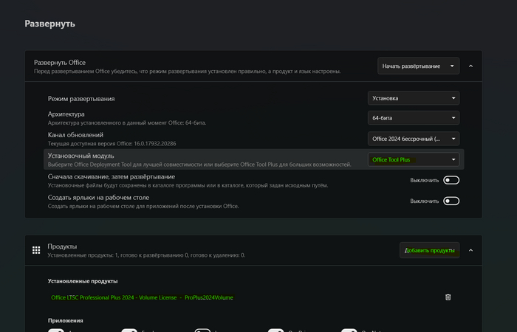Click the Развернуть Office section title
The height and width of the screenshot is (332, 517).
coord(60,63)
